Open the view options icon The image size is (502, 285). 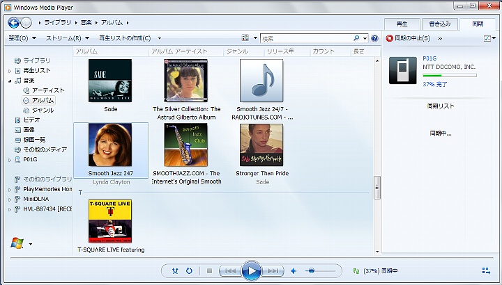pos(245,38)
